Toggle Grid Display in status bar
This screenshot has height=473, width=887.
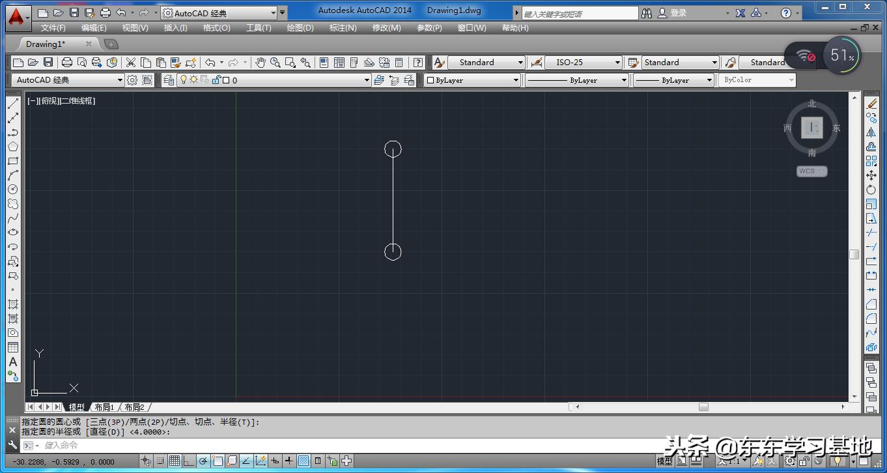tap(175, 461)
